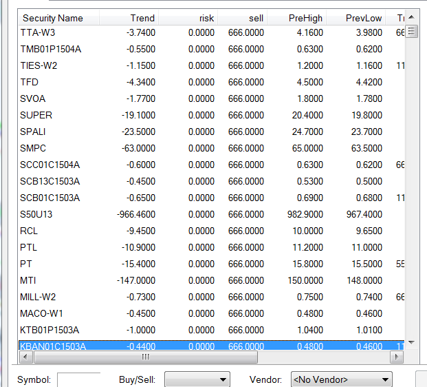Click PrevLow value 1.0100
This screenshot has width=427, height=387.
(x=369, y=330)
